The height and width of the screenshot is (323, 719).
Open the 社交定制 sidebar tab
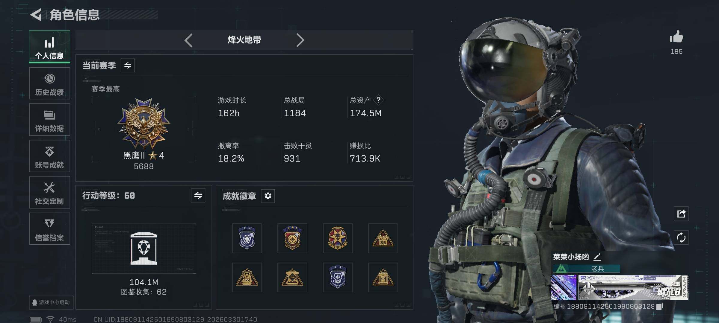[x=49, y=192]
